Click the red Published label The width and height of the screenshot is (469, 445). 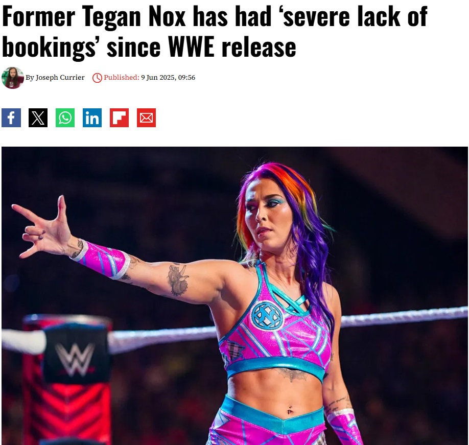click(122, 78)
